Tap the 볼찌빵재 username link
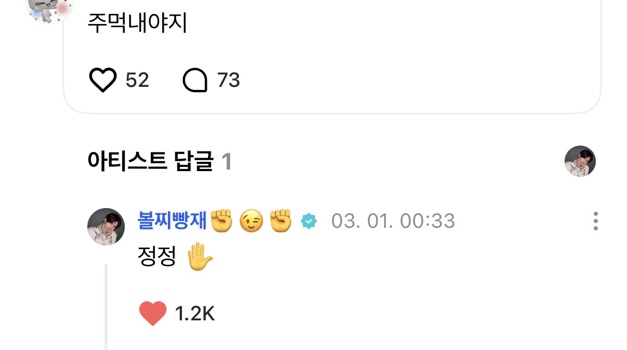The width and height of the screenshot is (627, 350). coord(173,221)
